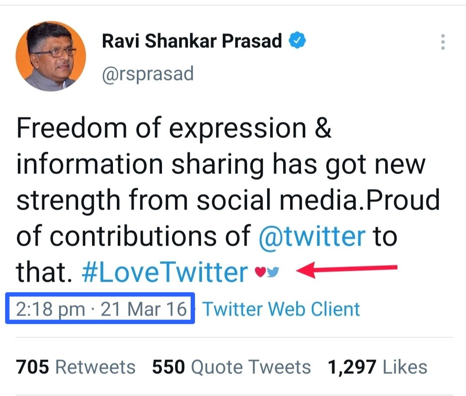Click the Likes label text
The width and height of the screenshot is (466, 396).
pyautogui.click(x=405, y=366)
